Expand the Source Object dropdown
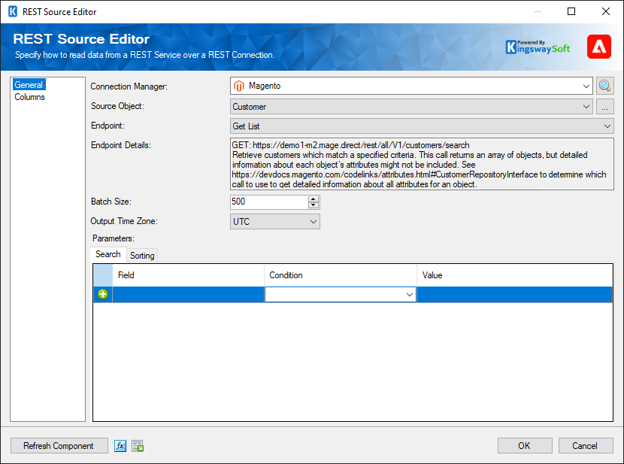The width and height of the screenshot is (624, 464). [586, 107]
